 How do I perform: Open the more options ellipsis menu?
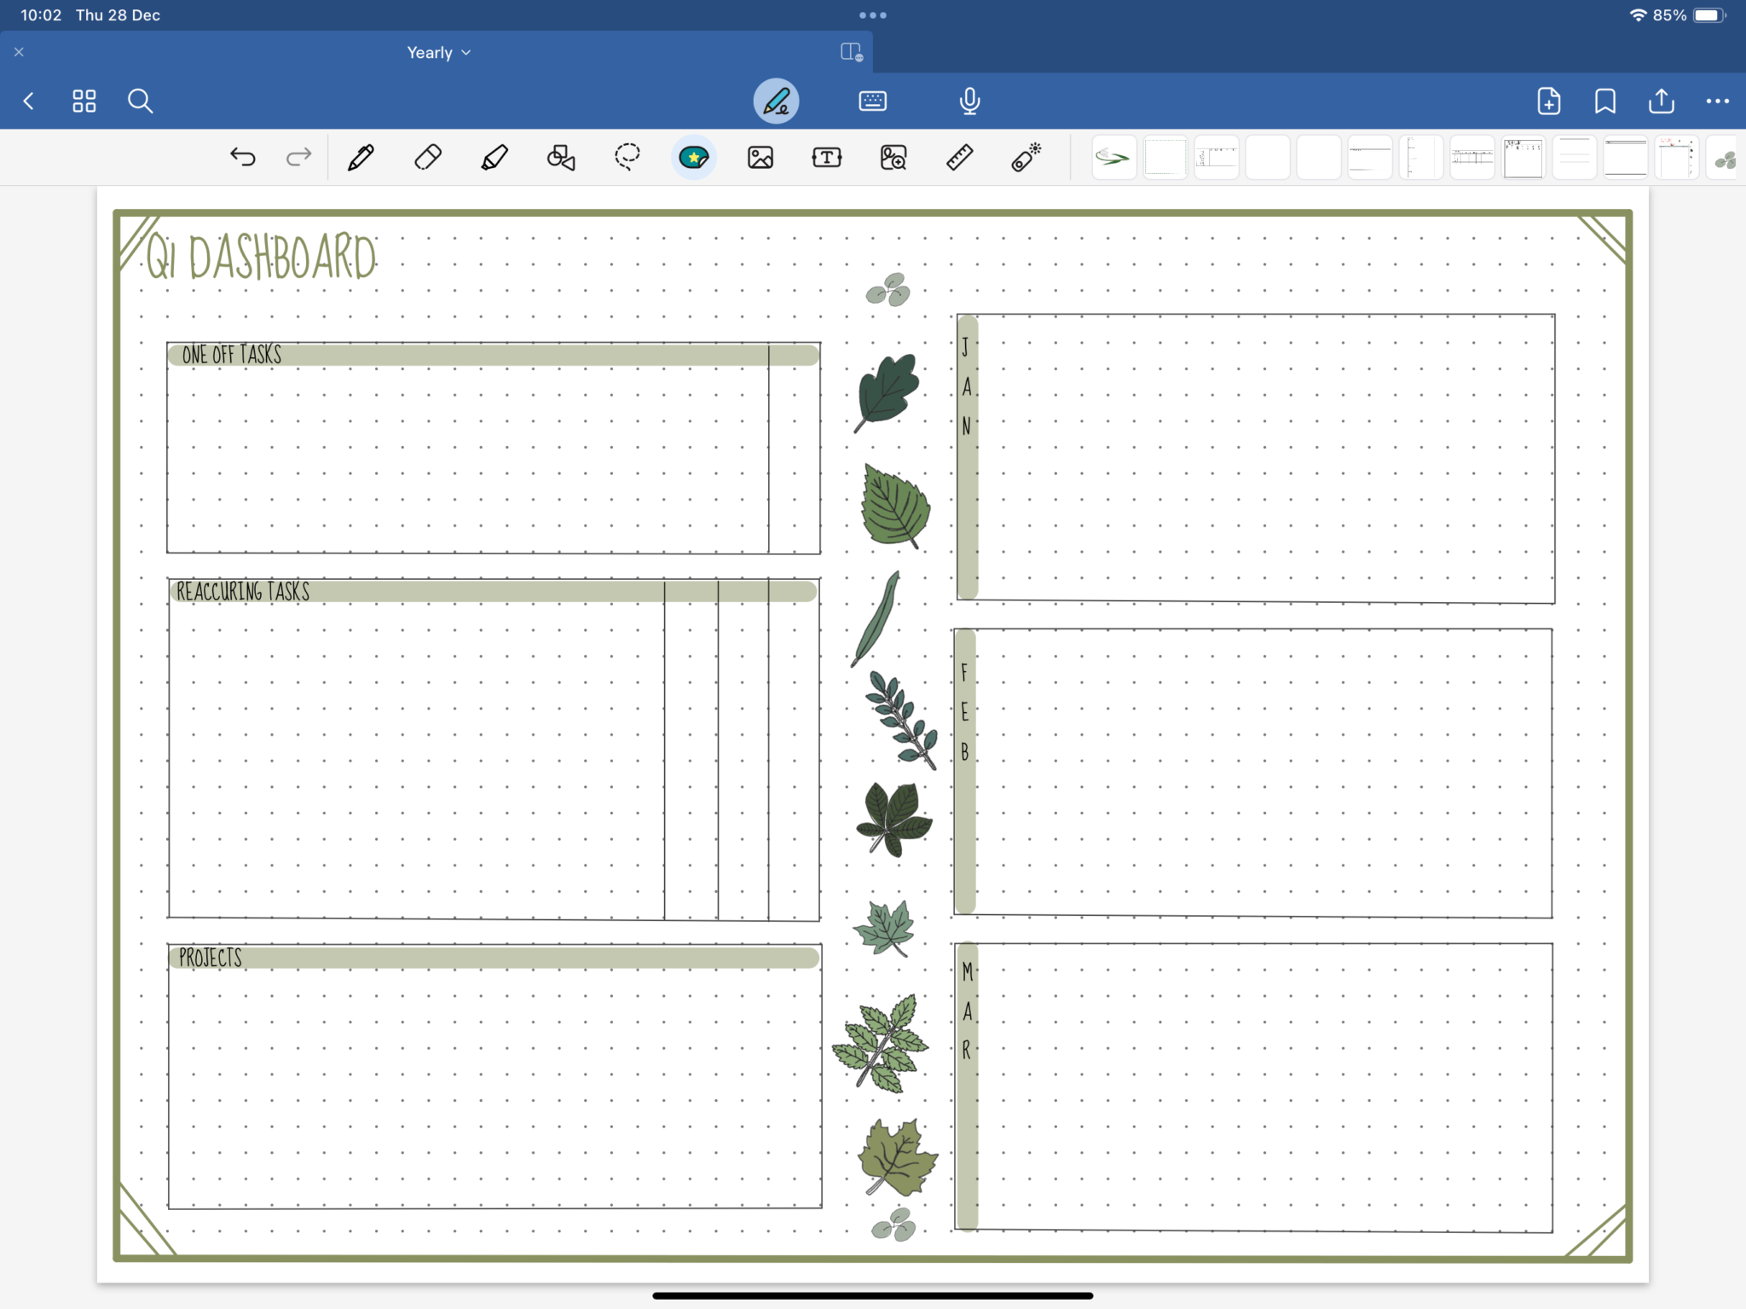(x=1716, y=101)
